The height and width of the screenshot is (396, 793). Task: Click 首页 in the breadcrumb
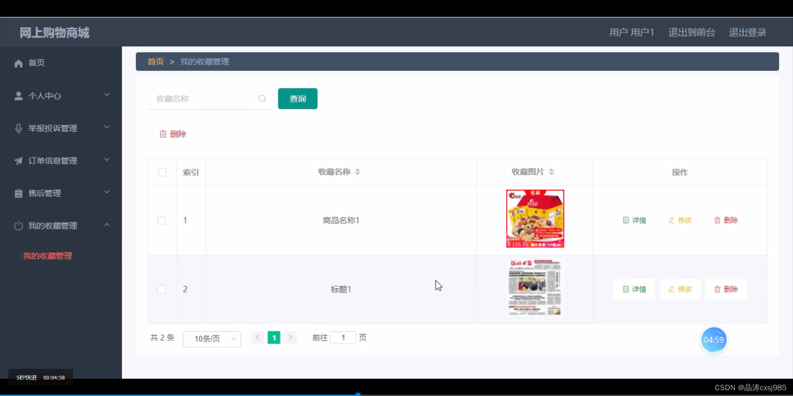point(156,61)
